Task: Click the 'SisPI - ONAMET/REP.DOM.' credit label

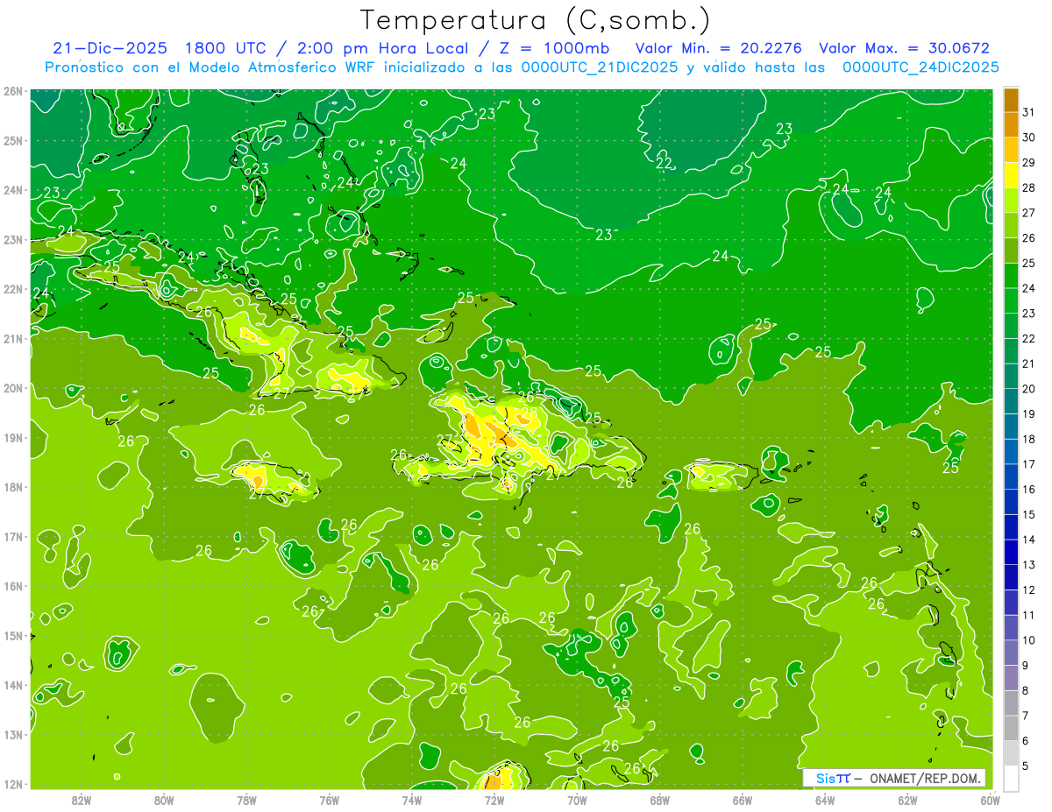Action: pos(895,778)
